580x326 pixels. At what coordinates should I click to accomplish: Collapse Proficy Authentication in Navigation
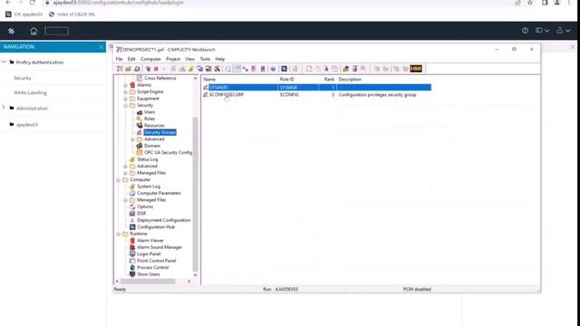[x=4, y=62]
